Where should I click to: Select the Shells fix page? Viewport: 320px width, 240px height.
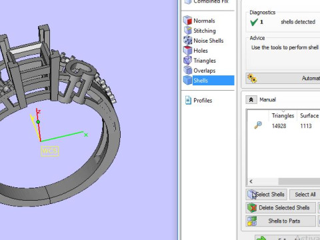point(209,80)
